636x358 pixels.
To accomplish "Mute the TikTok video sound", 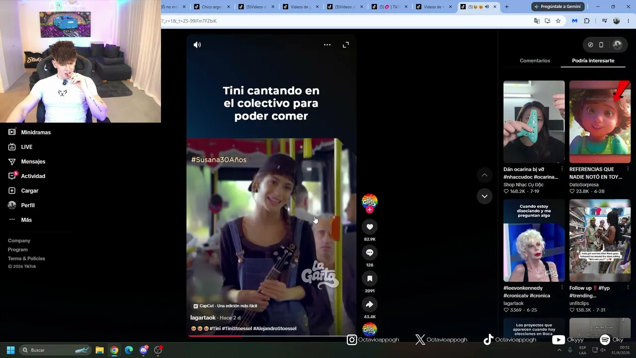I will tap(197, 45).
